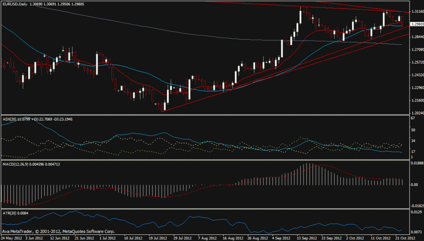Select the 1.25720 price level on axis
The image size is (424, 241).
pyautogui.click(x=416, y=63)
